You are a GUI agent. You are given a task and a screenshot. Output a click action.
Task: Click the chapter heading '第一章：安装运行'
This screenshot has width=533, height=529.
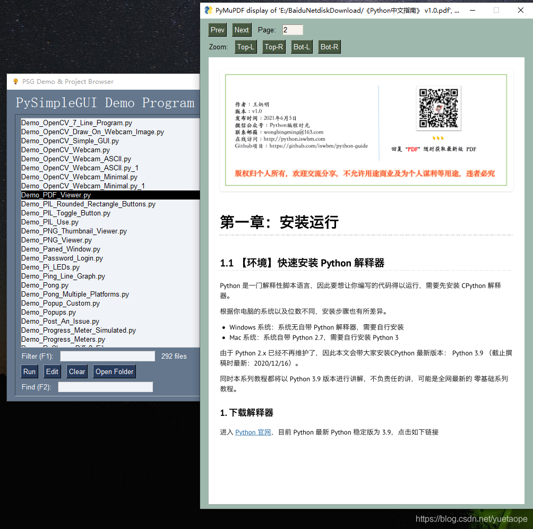coord(279,222)
